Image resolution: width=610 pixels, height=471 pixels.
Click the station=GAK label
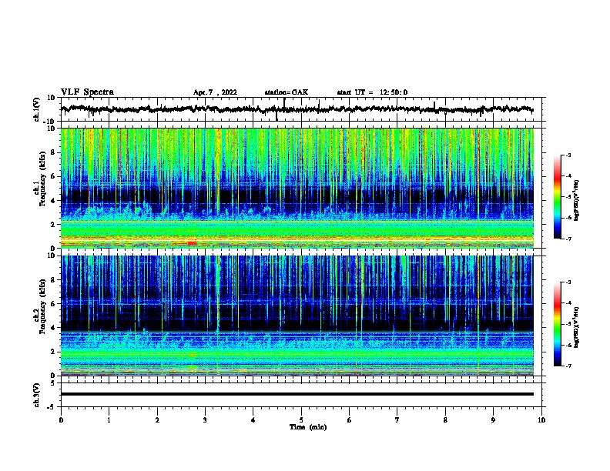pyautogui.click(x=287, y=92)
